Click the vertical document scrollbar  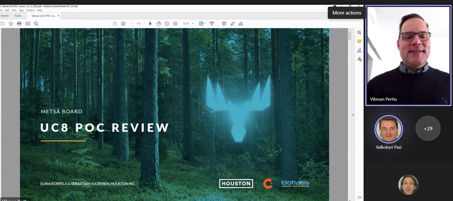(349, 37)
